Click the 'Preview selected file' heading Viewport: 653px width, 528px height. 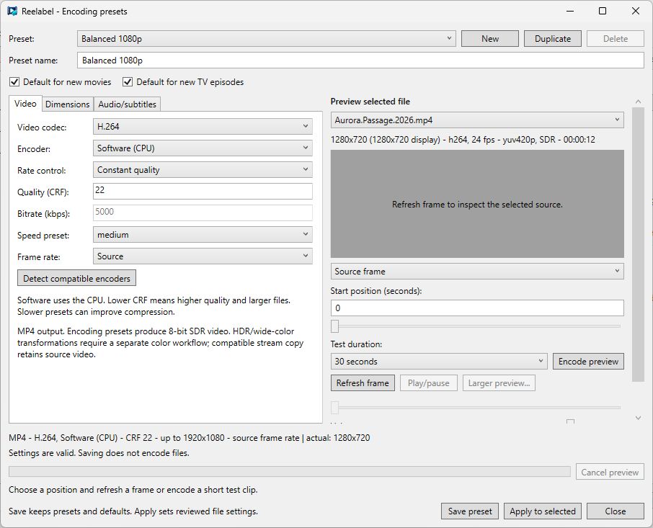tap(370, 102)
